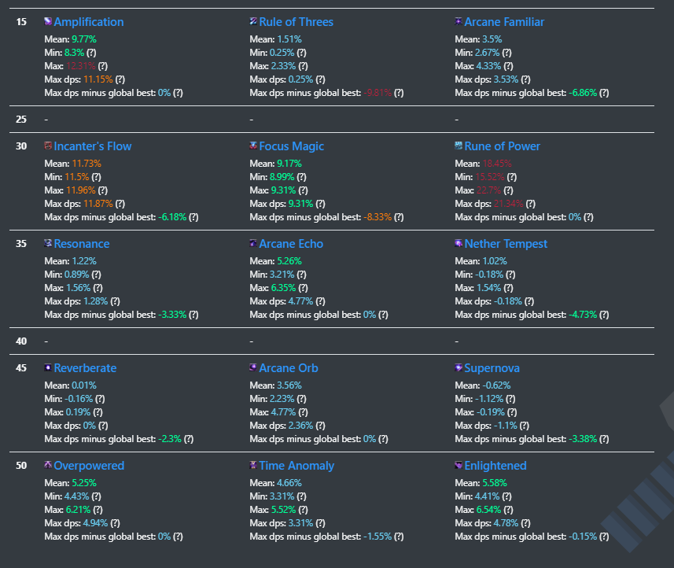674x568 pixels.
Task: Open the Enlightened talent link
Action: (x=495, y=466)
